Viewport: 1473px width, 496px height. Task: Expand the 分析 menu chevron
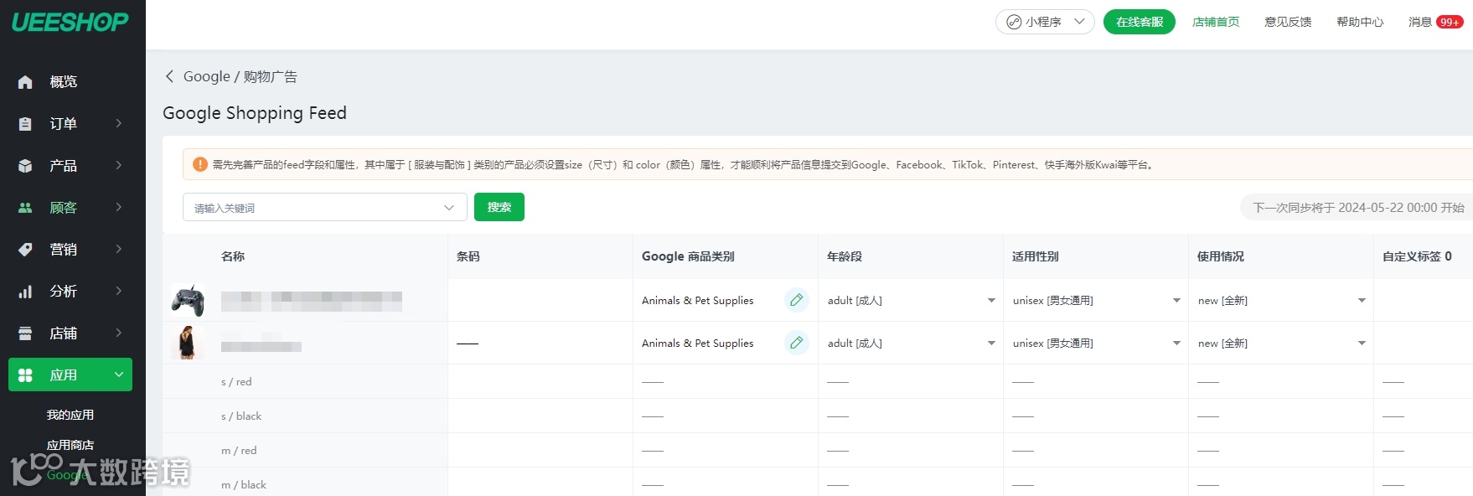click(x=119, y=292)
